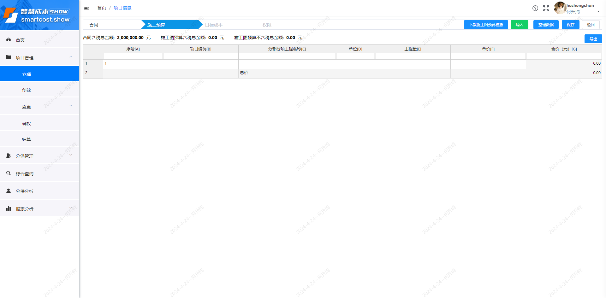Click the users icon beside 分供管理
Image resolution: width=606 pixels, height=298 pixels.
[x=9, y=156]
